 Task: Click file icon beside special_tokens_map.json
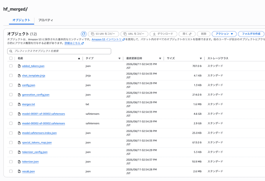tap(19, 143)
